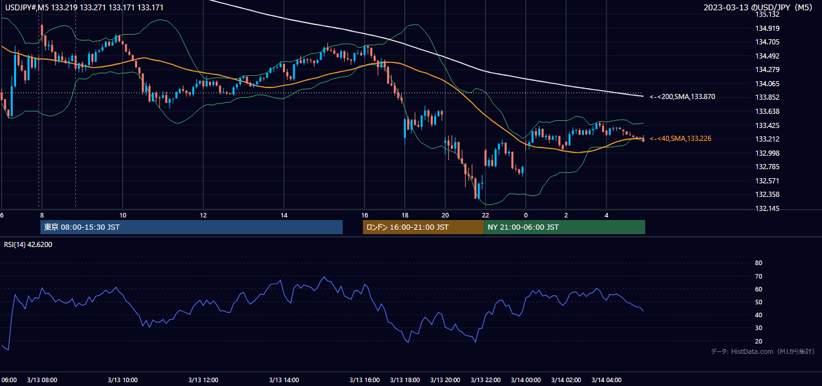Click the bottom time label '3/13 08:00'

coord(42,380)
